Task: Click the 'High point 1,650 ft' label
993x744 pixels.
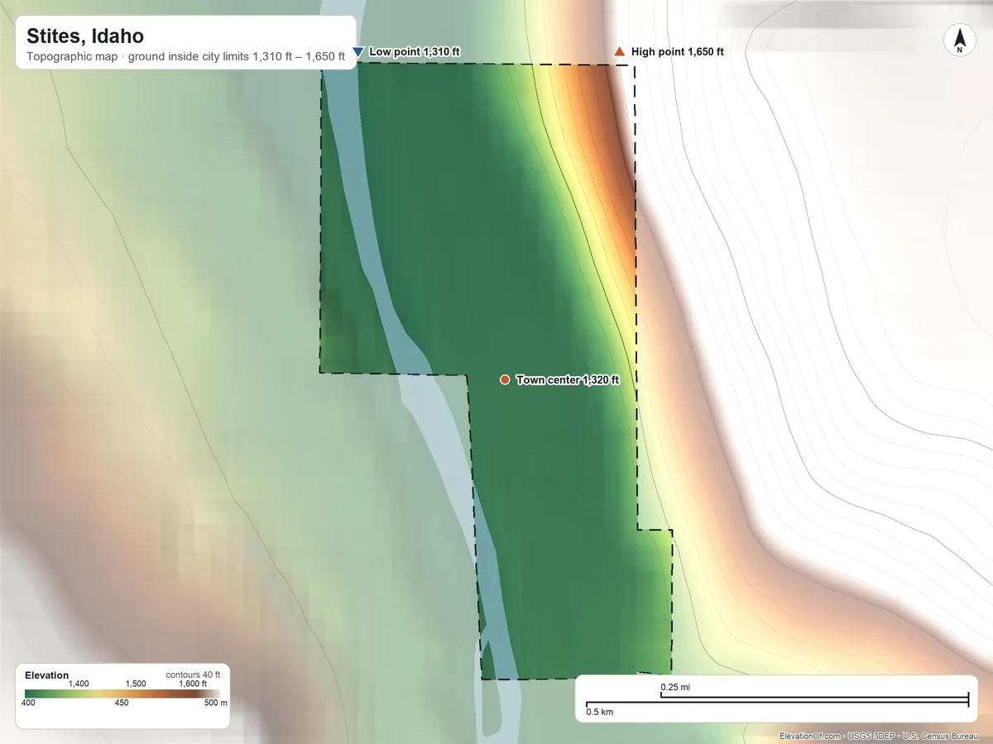Action: pos(678,52)
